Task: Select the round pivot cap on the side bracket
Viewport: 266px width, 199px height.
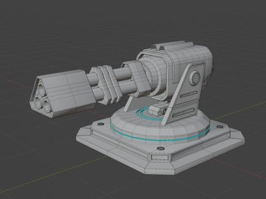Action: pyautogui.click(x=195, y=78)
